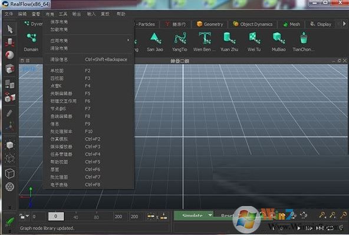349x235 pixels.
Task: Open dropdown arrow beside the lock icon
Action: [27, 216]
